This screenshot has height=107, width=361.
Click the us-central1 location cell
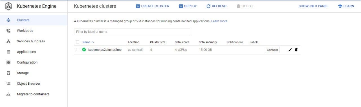pyautogui.click(x=136, y=50)
